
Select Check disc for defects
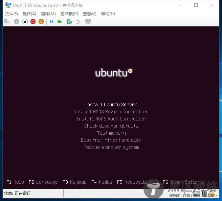[111, 126]
